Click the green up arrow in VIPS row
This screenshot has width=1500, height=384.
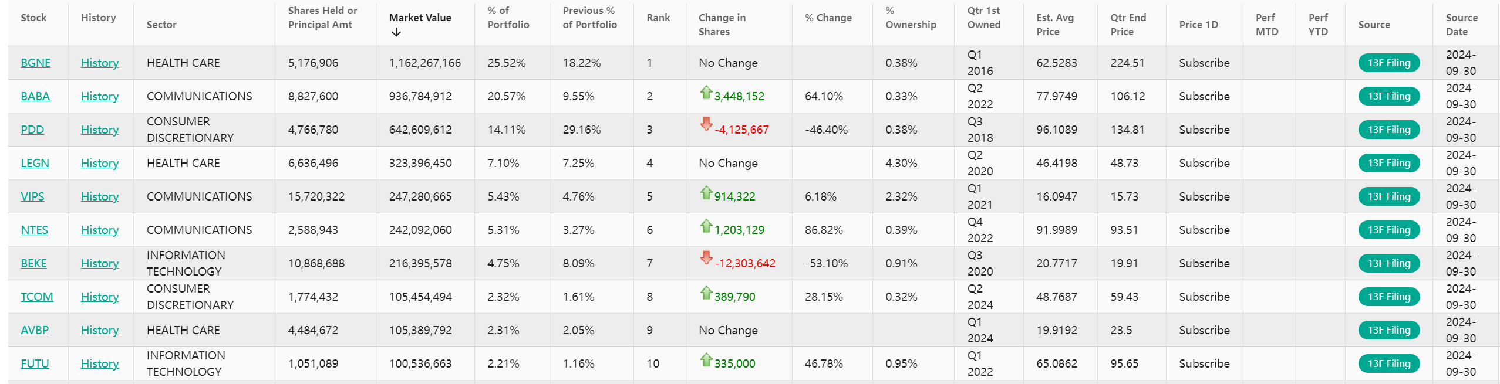pyautogui.click(x=706, y=193)
